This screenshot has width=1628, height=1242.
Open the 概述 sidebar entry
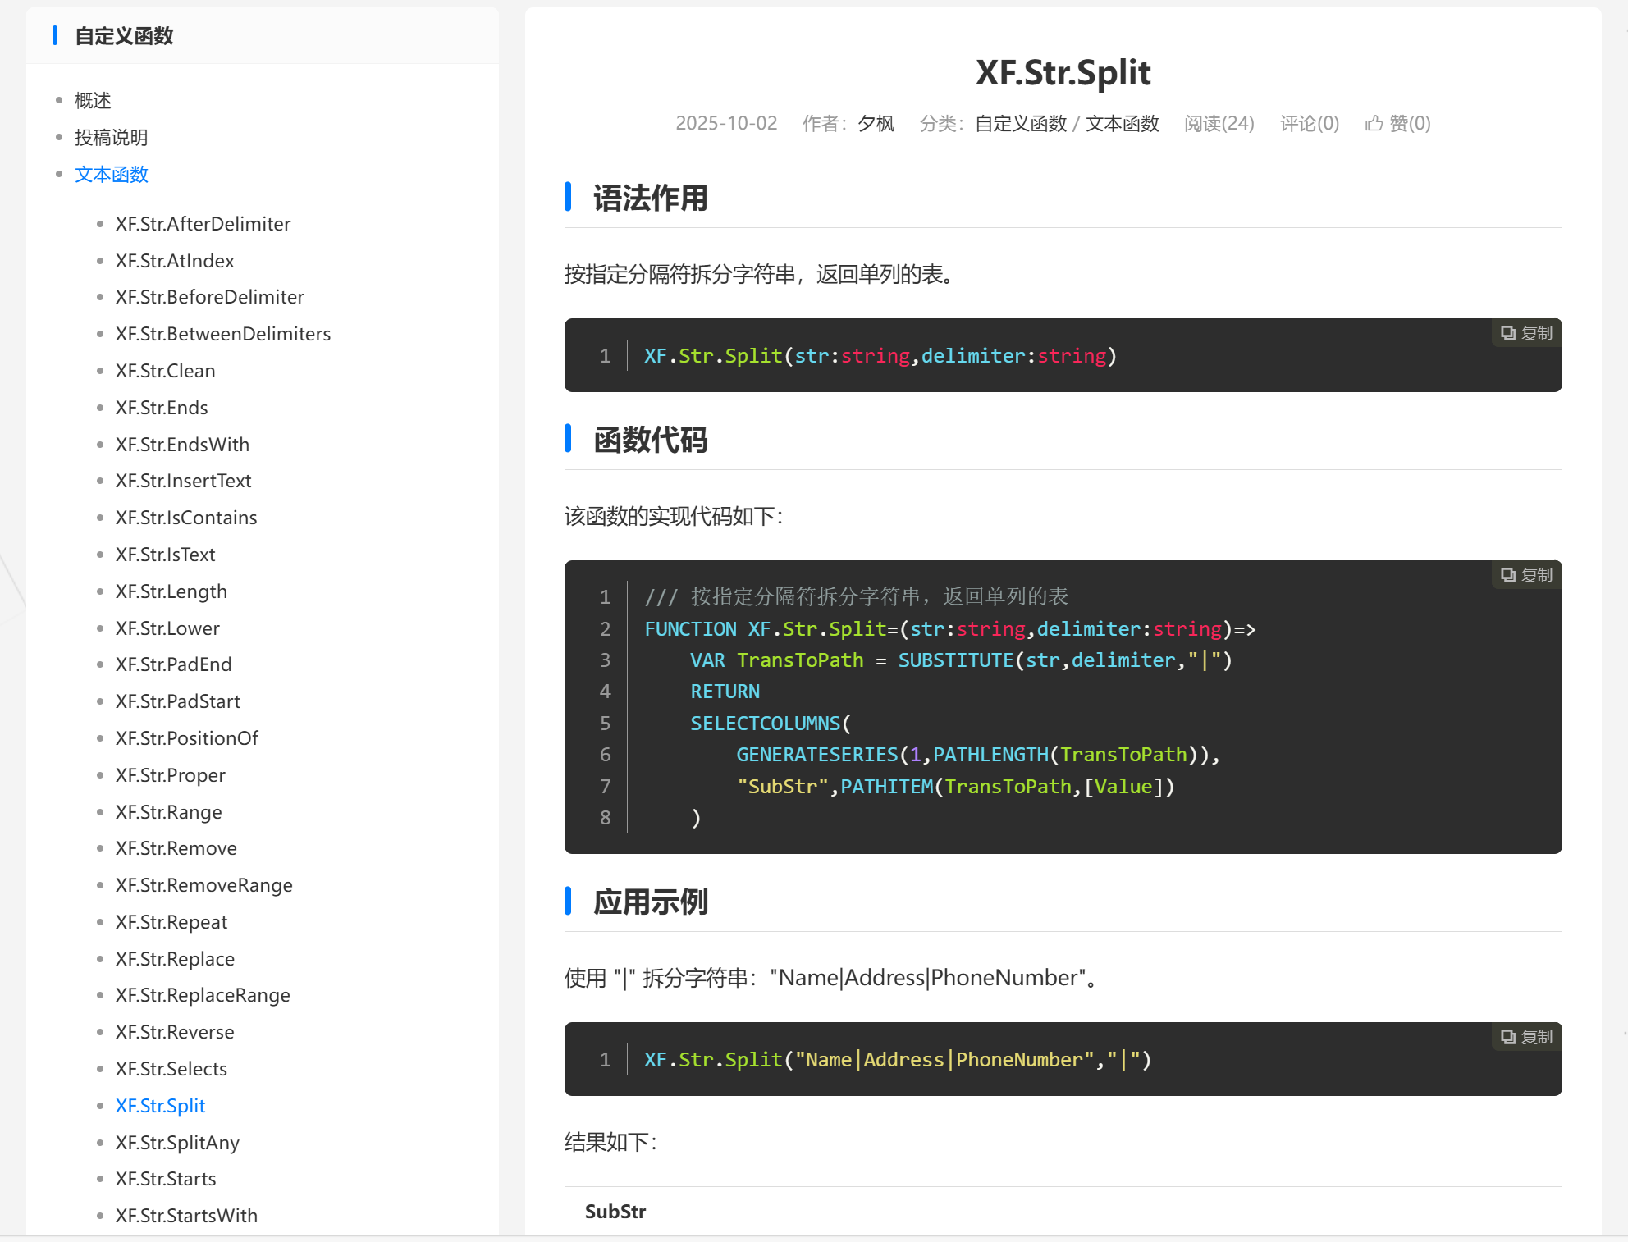pos(93,100)
